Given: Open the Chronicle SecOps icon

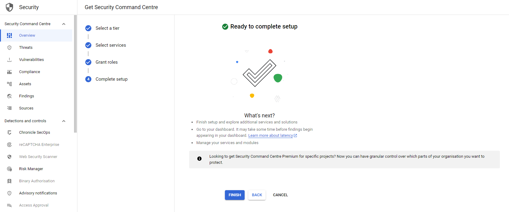Looking at the screenshot, I should tap(9, 132).
